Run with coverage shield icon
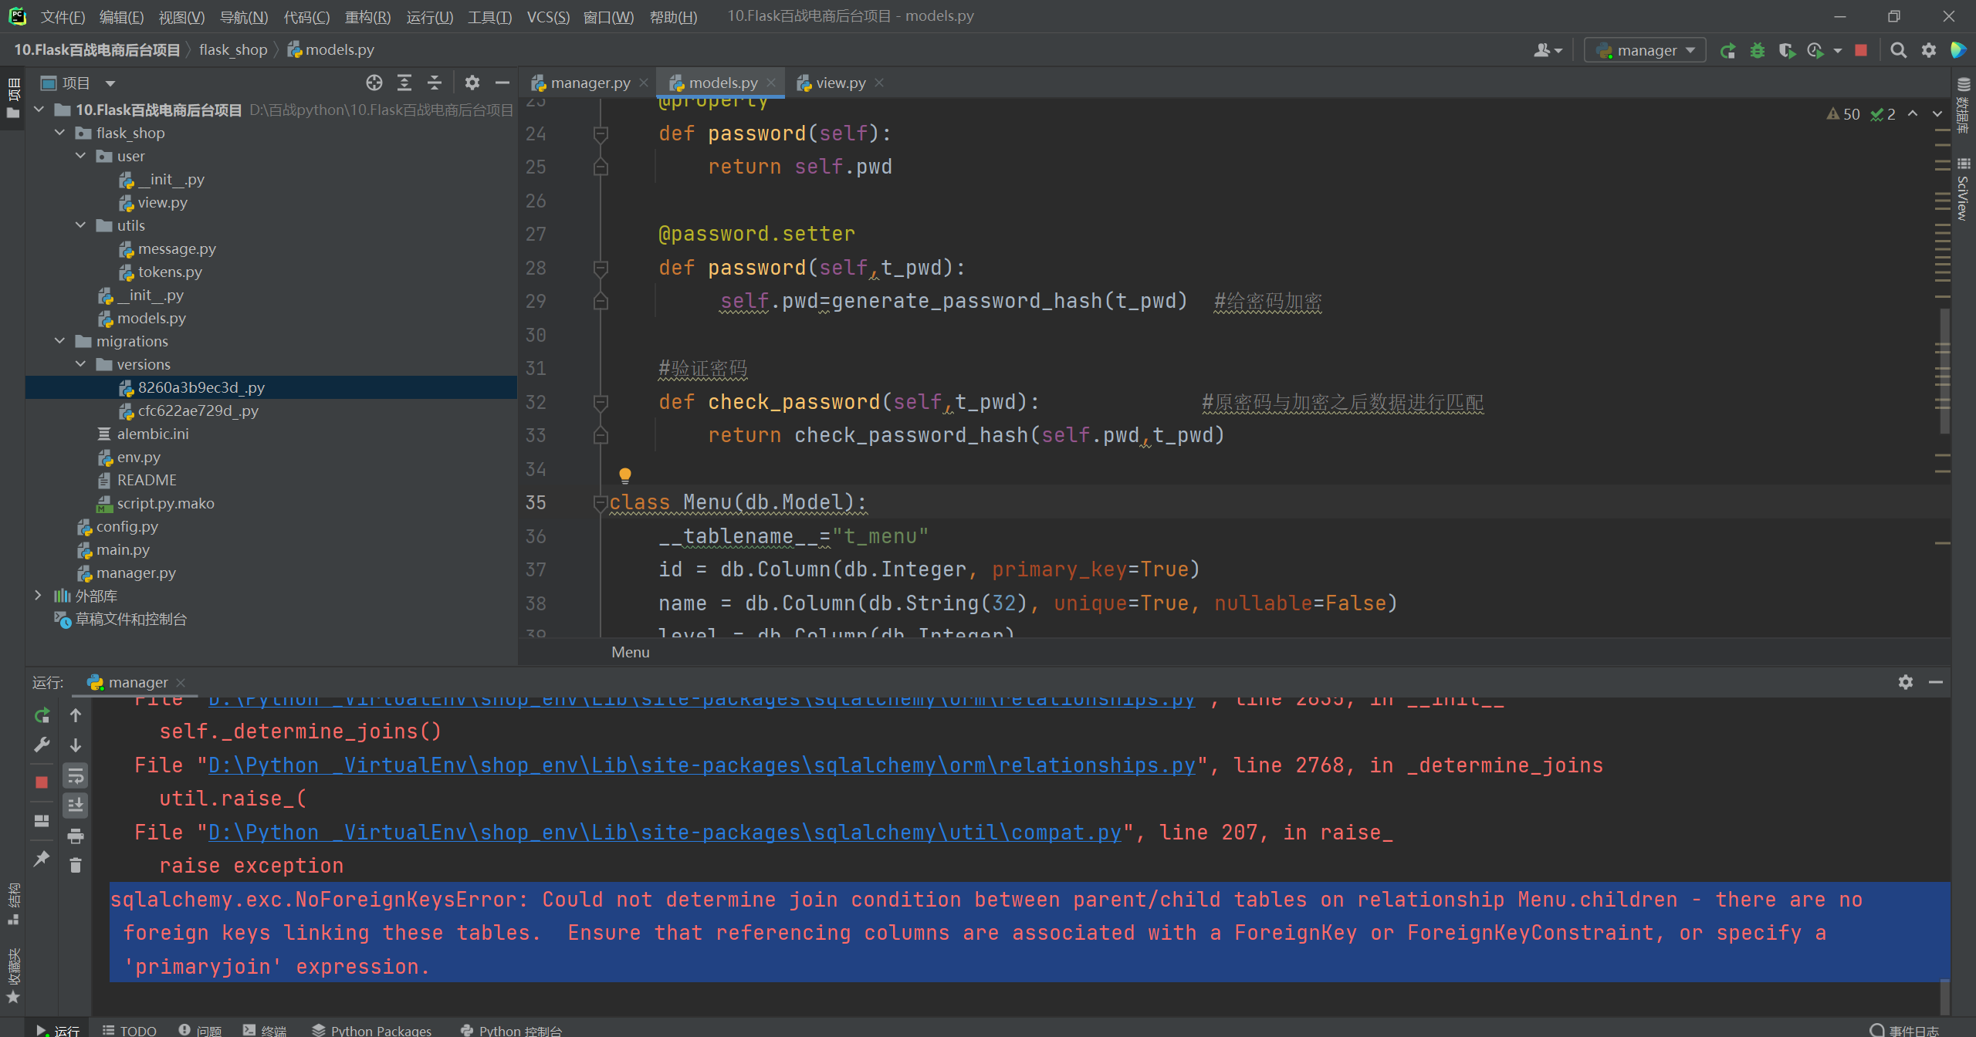The width and height of the screenshot is (1976, 1037). pos(1787,51)
